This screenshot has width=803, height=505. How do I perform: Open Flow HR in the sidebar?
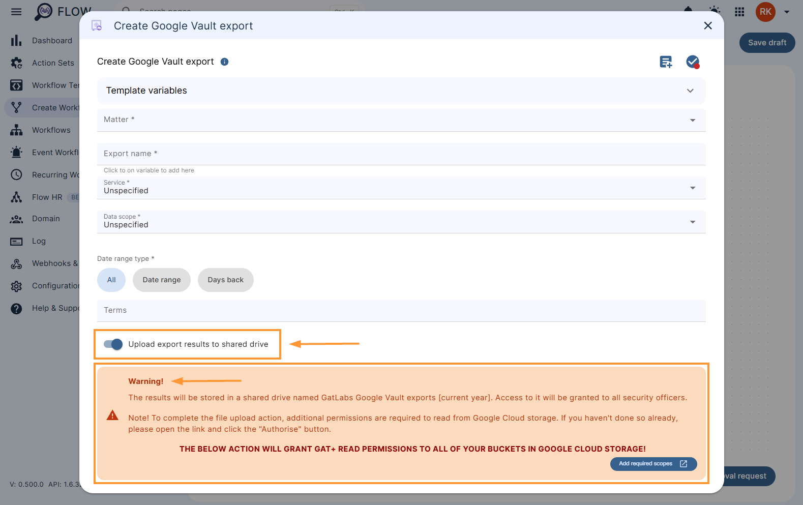(47, 197)
